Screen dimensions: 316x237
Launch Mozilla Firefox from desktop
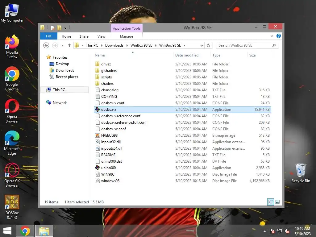(x=12, y=47)
